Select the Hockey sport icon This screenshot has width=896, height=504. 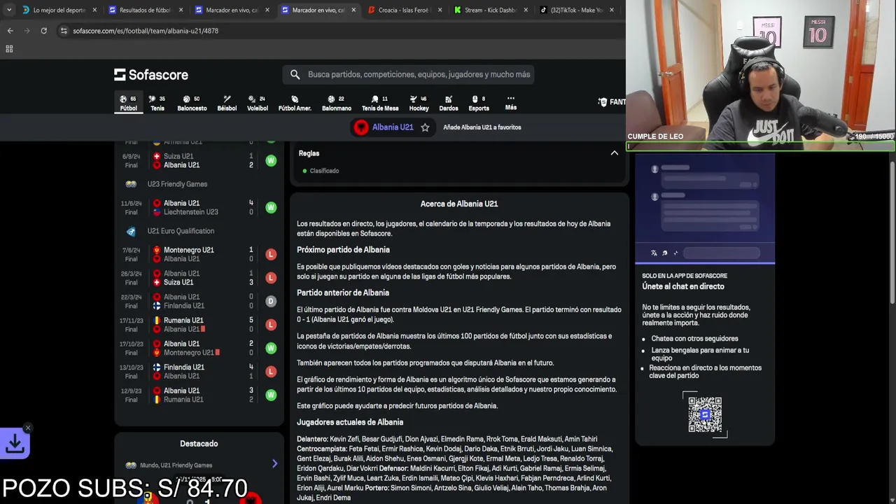click(419, 103)
